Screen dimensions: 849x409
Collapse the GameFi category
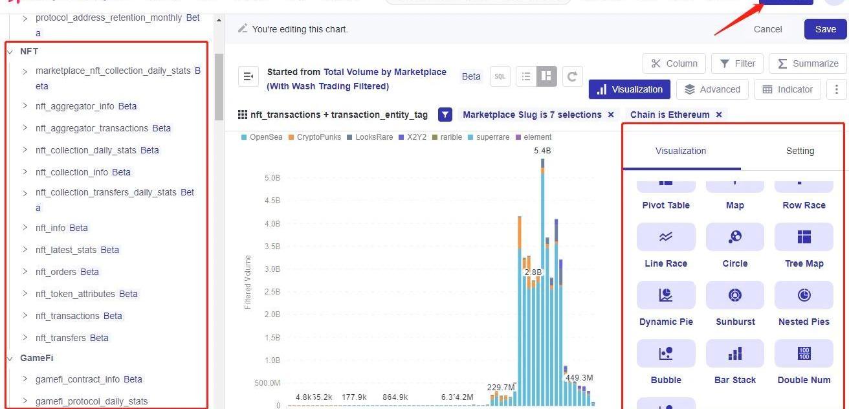pos(10,358)
